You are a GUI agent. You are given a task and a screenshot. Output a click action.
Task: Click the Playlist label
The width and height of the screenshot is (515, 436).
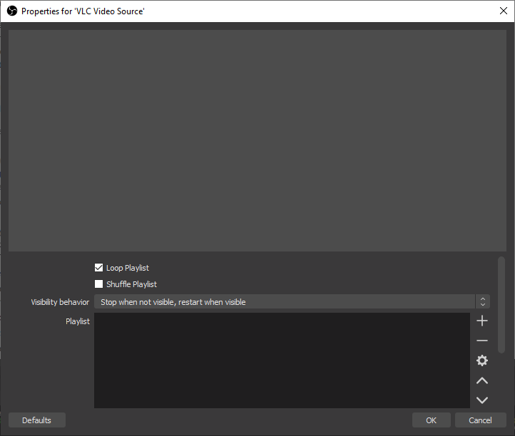pyautogui.click(x=78, y=321)
